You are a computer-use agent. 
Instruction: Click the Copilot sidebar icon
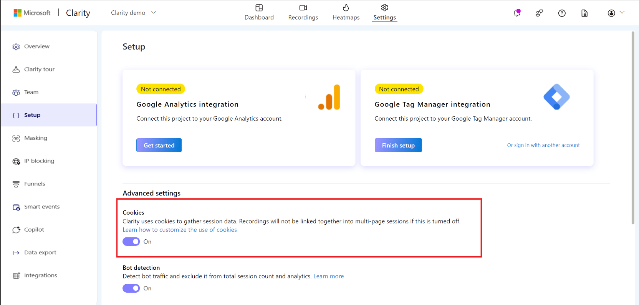(16, 230)
